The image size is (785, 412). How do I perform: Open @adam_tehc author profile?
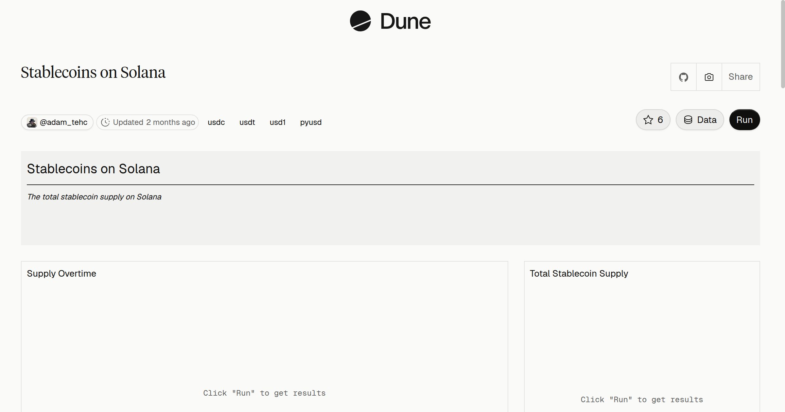point(57,122)
